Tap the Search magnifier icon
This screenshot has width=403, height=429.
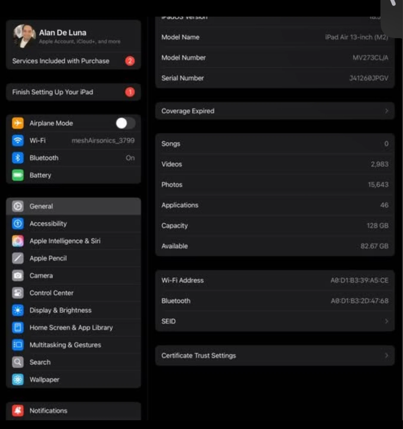click(x=18, y=362)
